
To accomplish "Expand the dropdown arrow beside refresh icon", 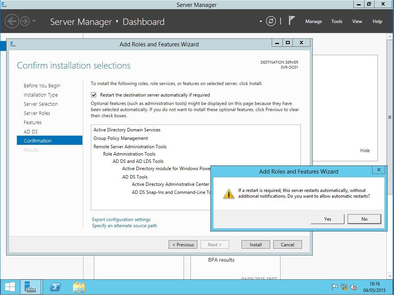I will point(261,21).
